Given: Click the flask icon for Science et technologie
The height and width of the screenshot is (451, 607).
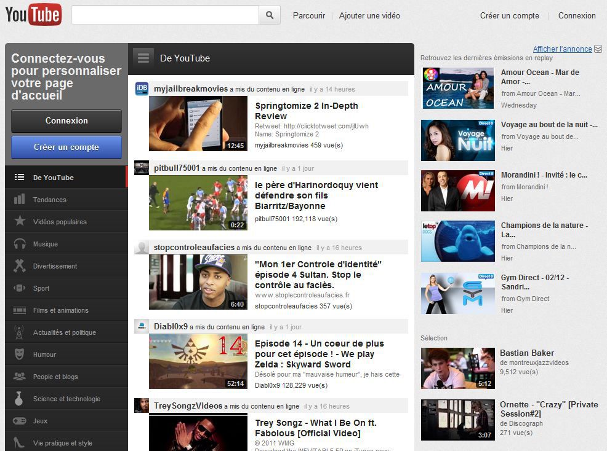Looking at the screenshot, I should pyautogui.click(x=18, y=398).
